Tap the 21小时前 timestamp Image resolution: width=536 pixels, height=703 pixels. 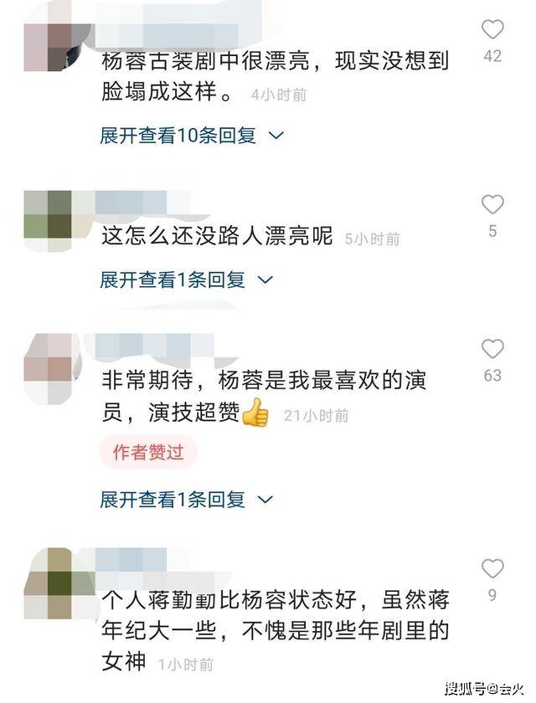click(x=316, y=416)
